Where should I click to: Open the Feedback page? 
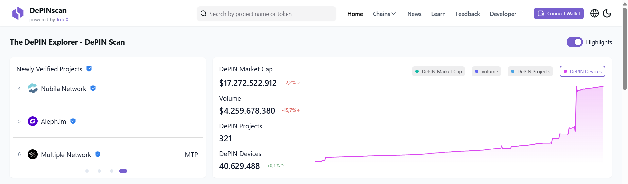click(x=467, y=14)
